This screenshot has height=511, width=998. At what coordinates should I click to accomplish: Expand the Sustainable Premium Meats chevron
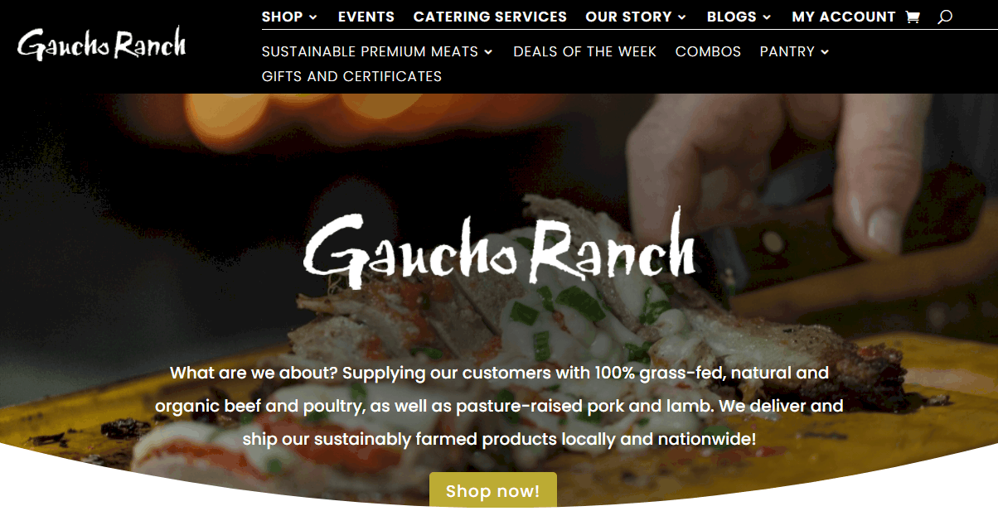pos(488,52)
